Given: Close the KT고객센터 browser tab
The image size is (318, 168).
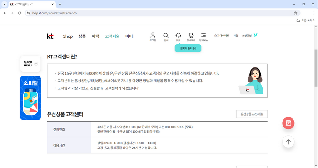Looking at the screenshot, I should click(53, 4).
